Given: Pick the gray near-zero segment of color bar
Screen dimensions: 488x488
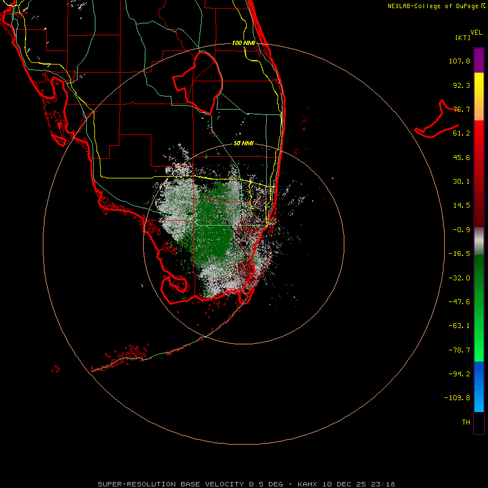Looking at the screenshot, I should click(x=479, y=241).
